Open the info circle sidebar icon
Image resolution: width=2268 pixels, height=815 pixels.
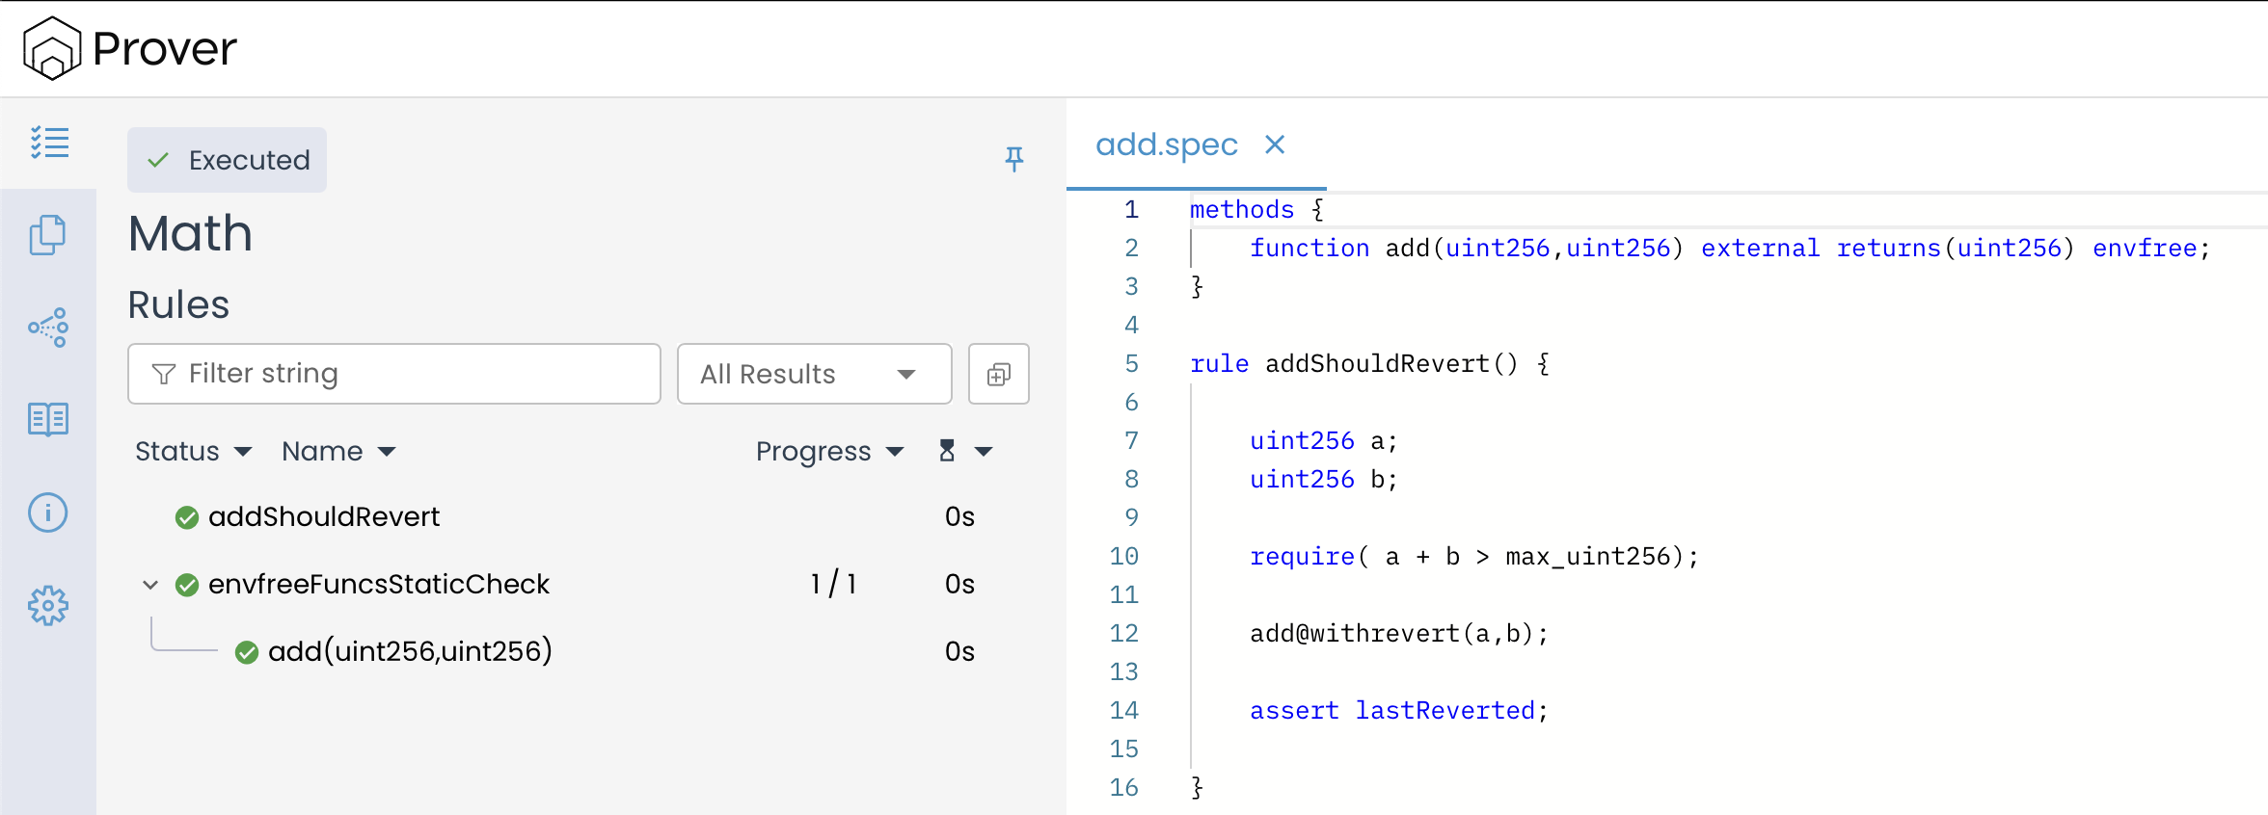click(x=47, y=513)
